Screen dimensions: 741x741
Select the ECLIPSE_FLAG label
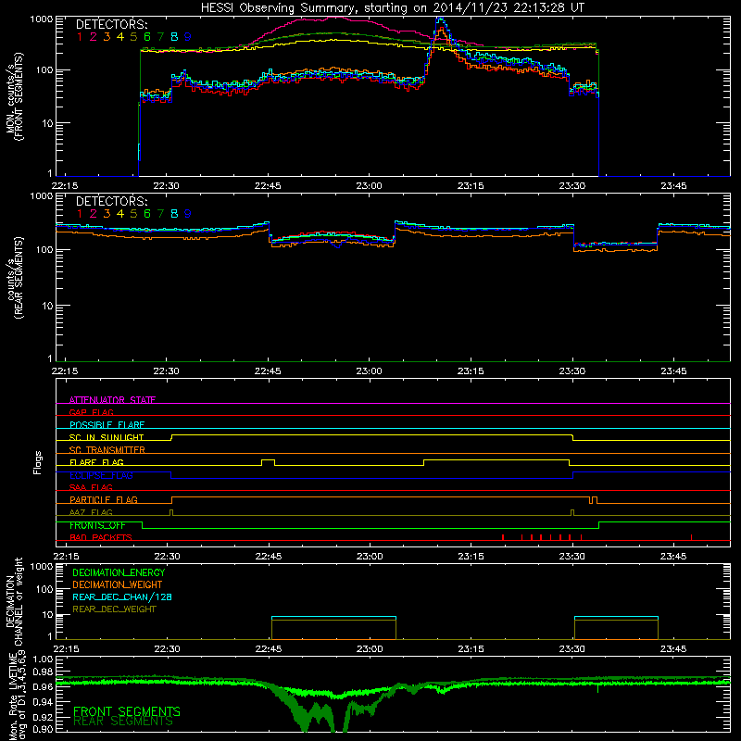tap(101, 475)
